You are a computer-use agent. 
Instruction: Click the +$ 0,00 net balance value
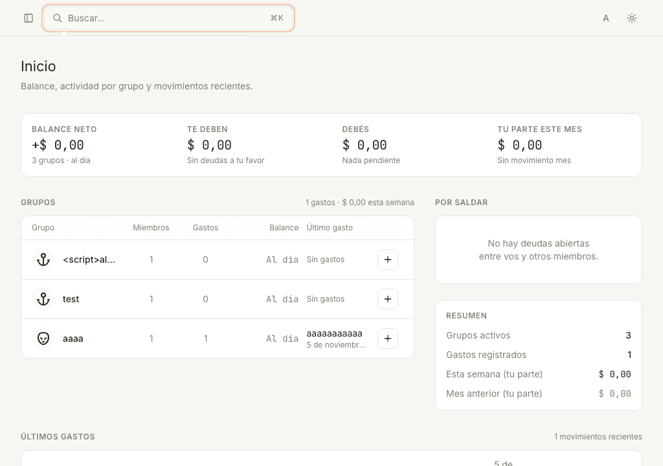click(58, 145)
